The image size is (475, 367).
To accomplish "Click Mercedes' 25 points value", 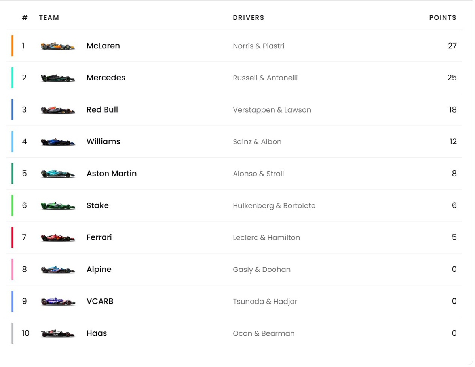I will [x=452, y=78].
